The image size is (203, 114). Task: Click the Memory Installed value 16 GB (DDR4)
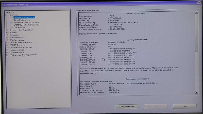[117, 42]
